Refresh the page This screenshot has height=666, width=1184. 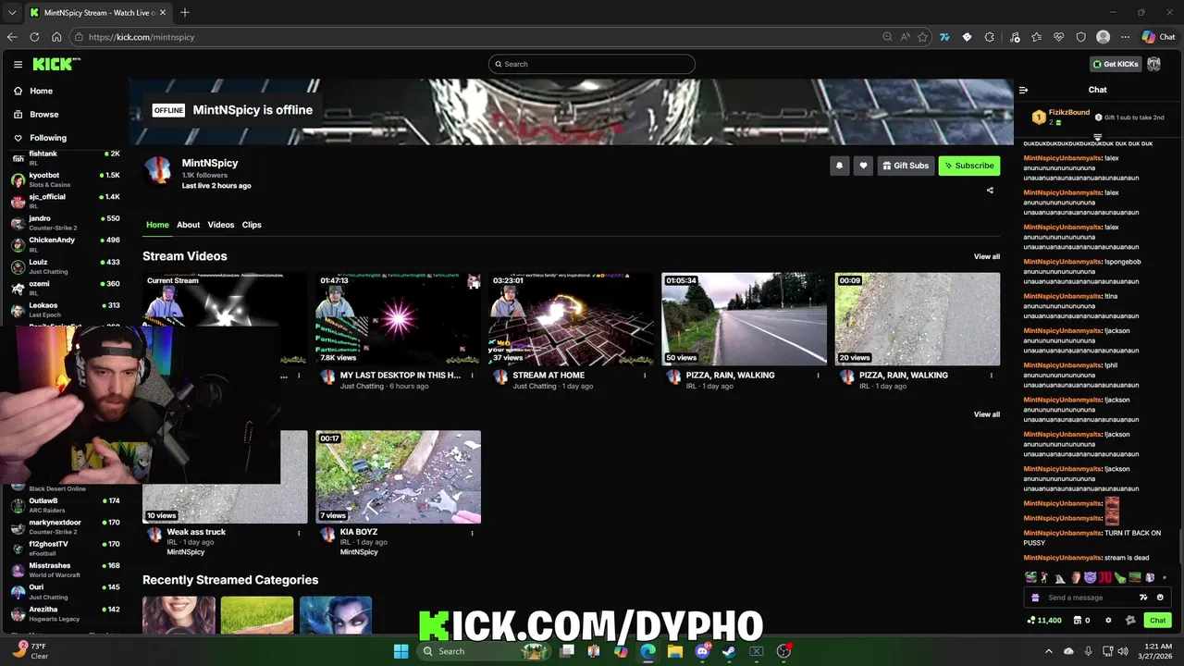tap(34, 37)
